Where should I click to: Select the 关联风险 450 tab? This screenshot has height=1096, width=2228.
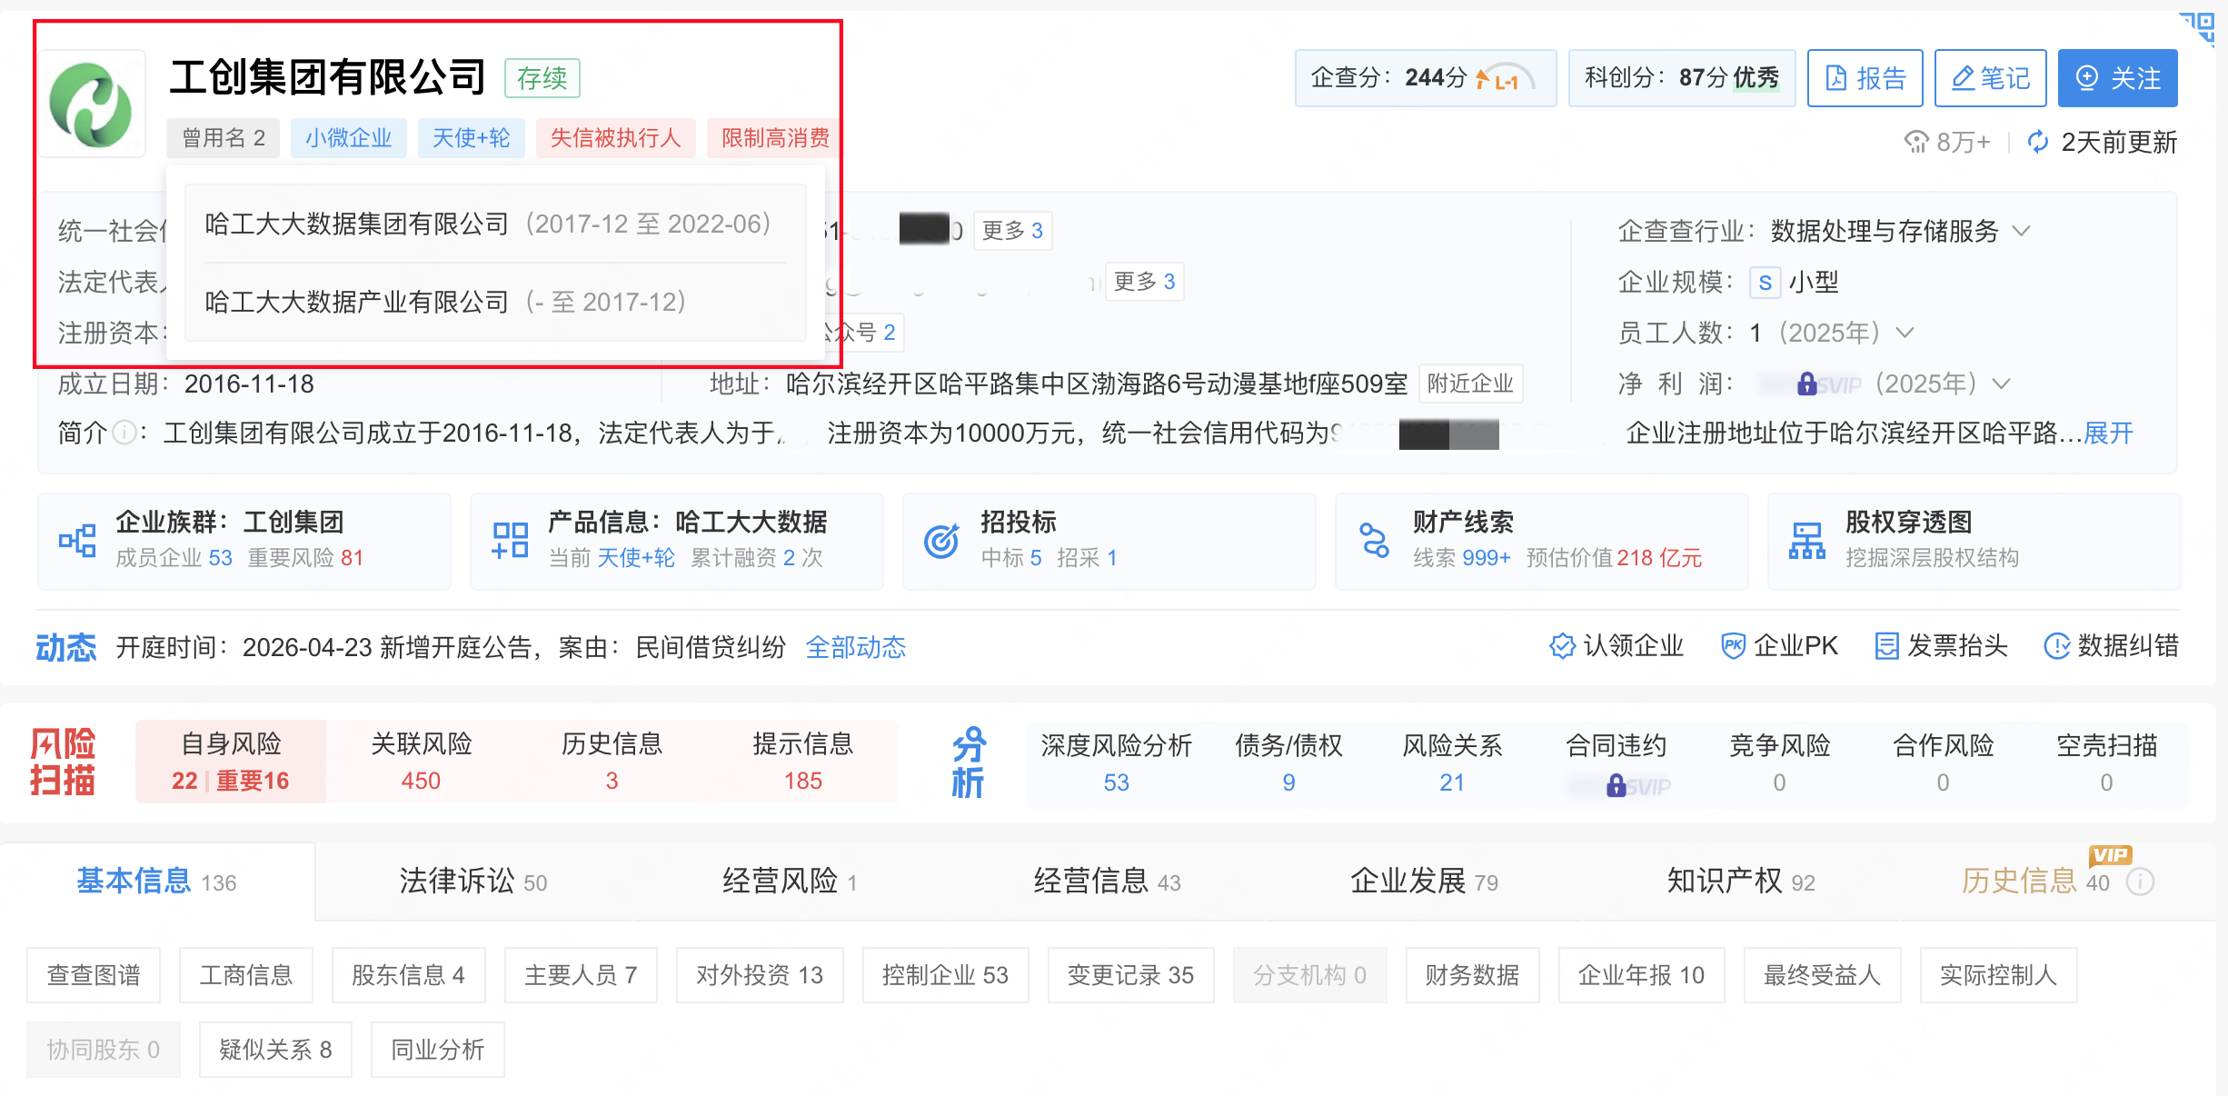tap(422, 762)
